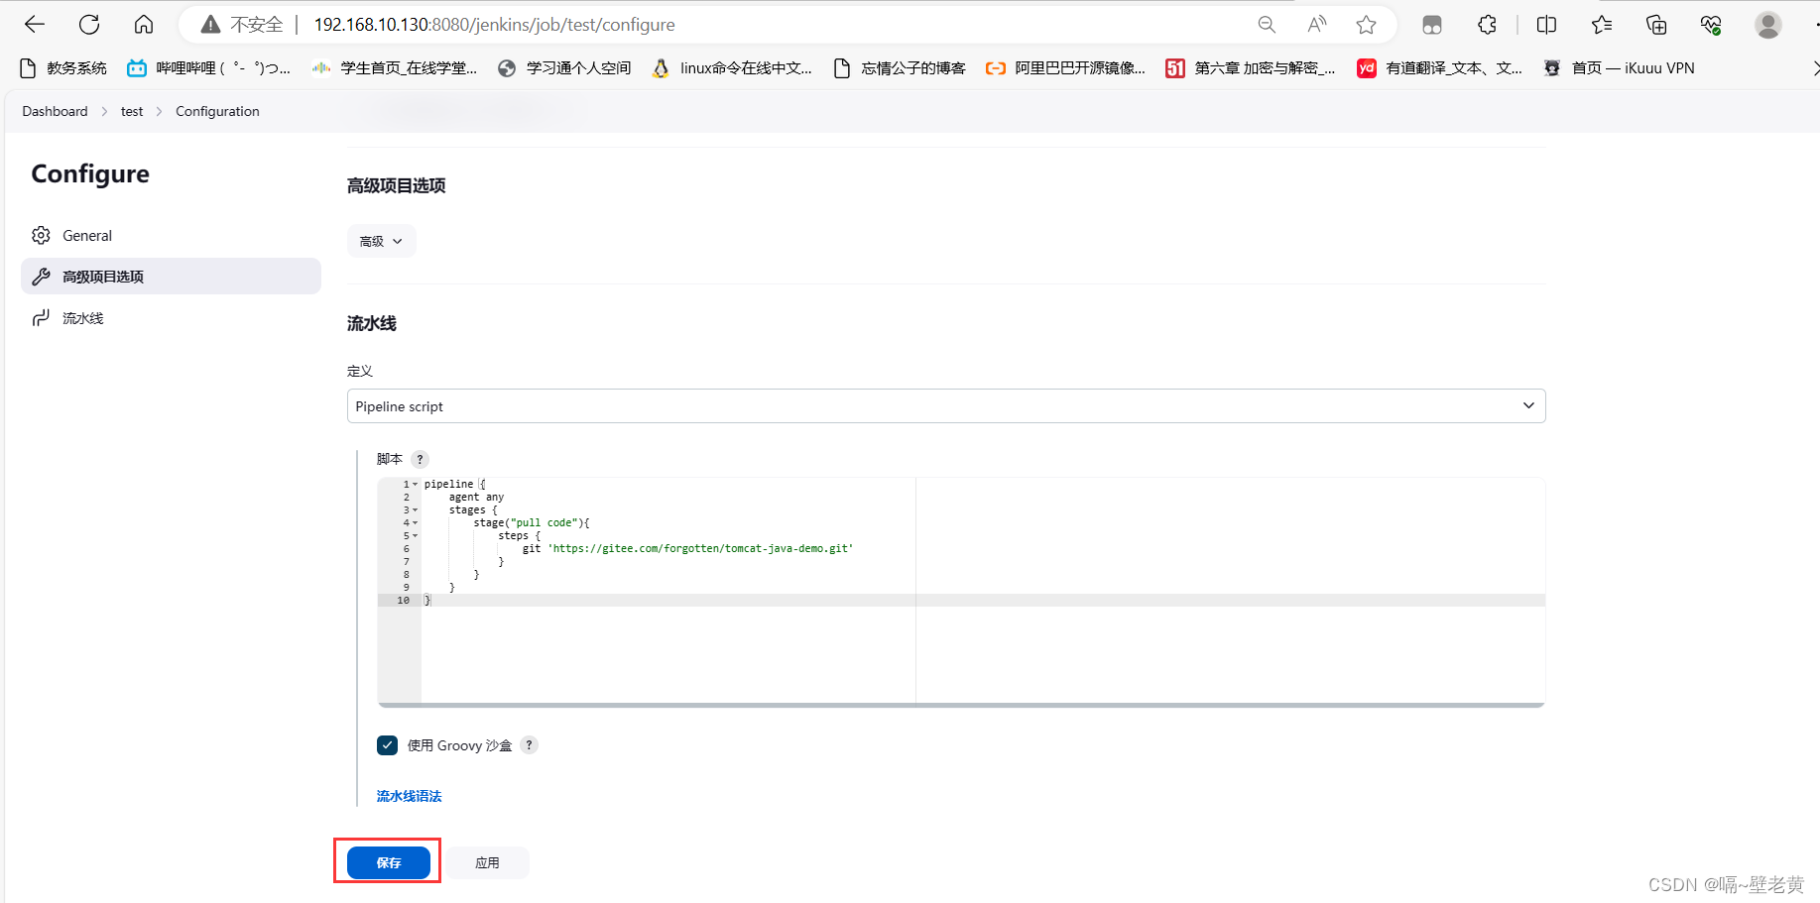Open the favorites list icon
1820x903 pixels.
tap(1601, 25)
